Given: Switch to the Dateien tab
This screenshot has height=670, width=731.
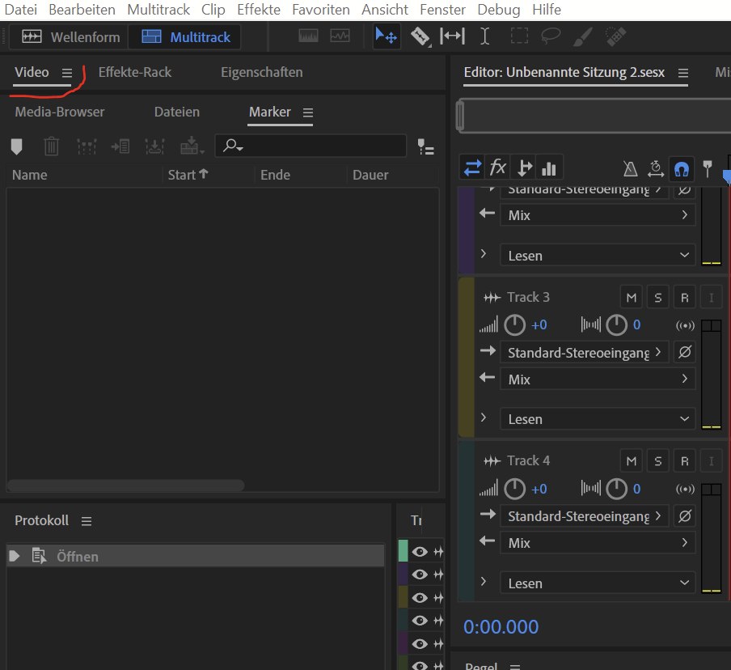Looking at the screenshot, I should [x=176, y=112].
